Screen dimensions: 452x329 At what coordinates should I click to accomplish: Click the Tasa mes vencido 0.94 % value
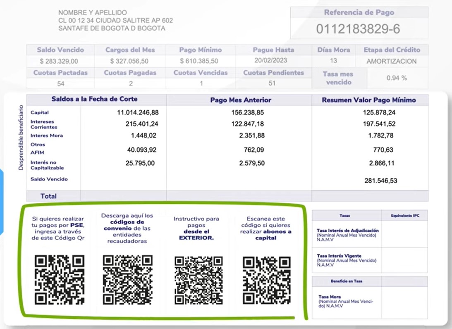(x=397, y=78)
